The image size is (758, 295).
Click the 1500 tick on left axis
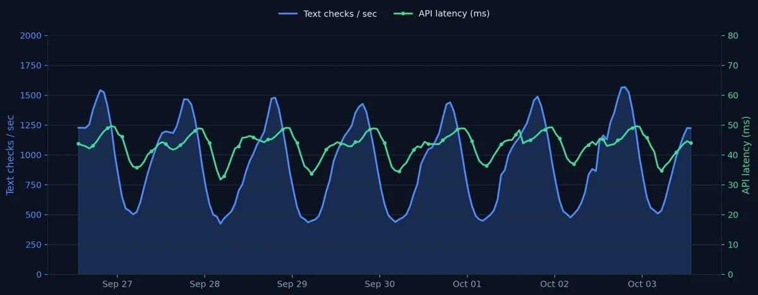(x=32, y=96)
